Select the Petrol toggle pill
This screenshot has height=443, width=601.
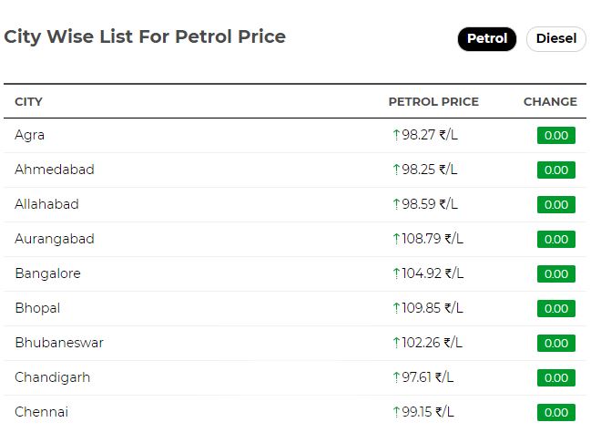point(487,38)
